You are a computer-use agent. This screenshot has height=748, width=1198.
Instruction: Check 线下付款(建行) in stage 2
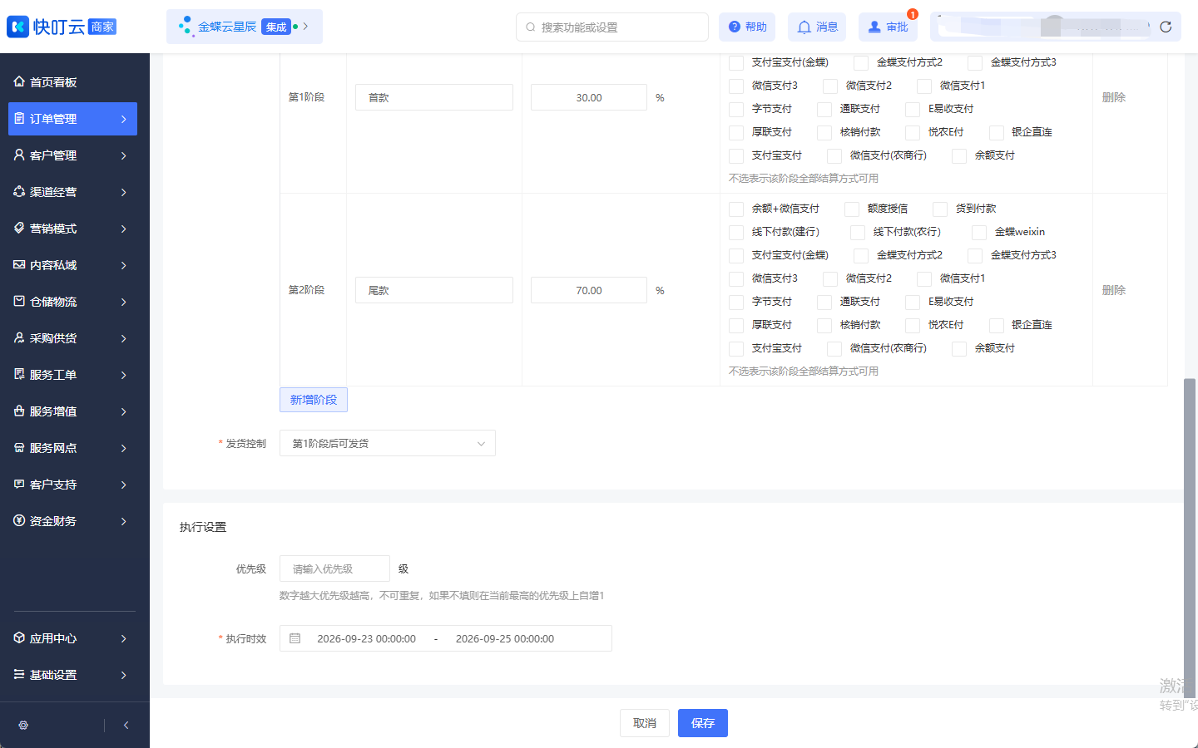[736, 233]
